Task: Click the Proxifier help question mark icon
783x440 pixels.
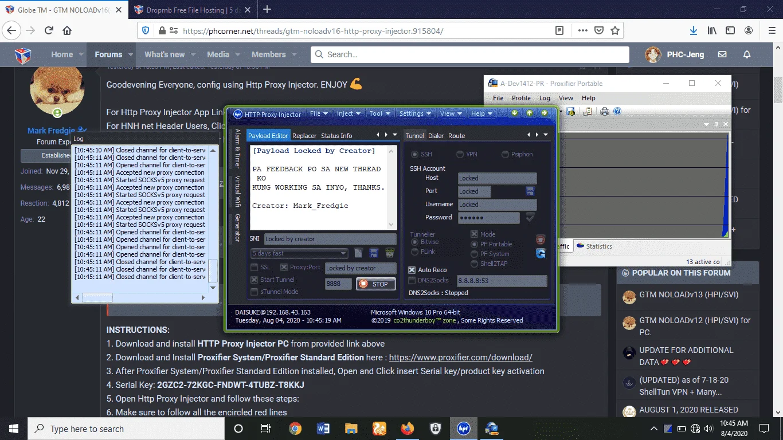Action: click(x=617, y=112)
